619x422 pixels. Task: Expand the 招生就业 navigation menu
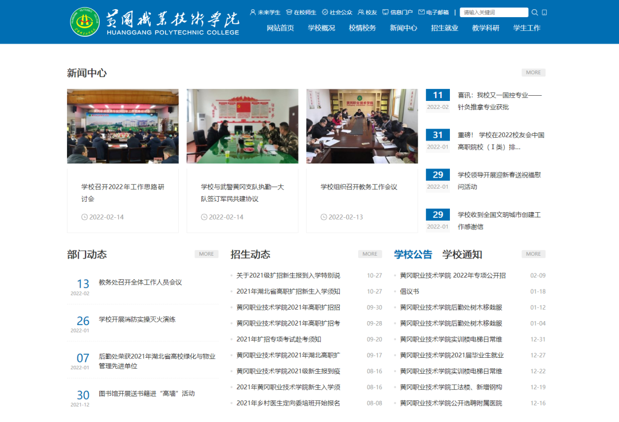[445, 28]
